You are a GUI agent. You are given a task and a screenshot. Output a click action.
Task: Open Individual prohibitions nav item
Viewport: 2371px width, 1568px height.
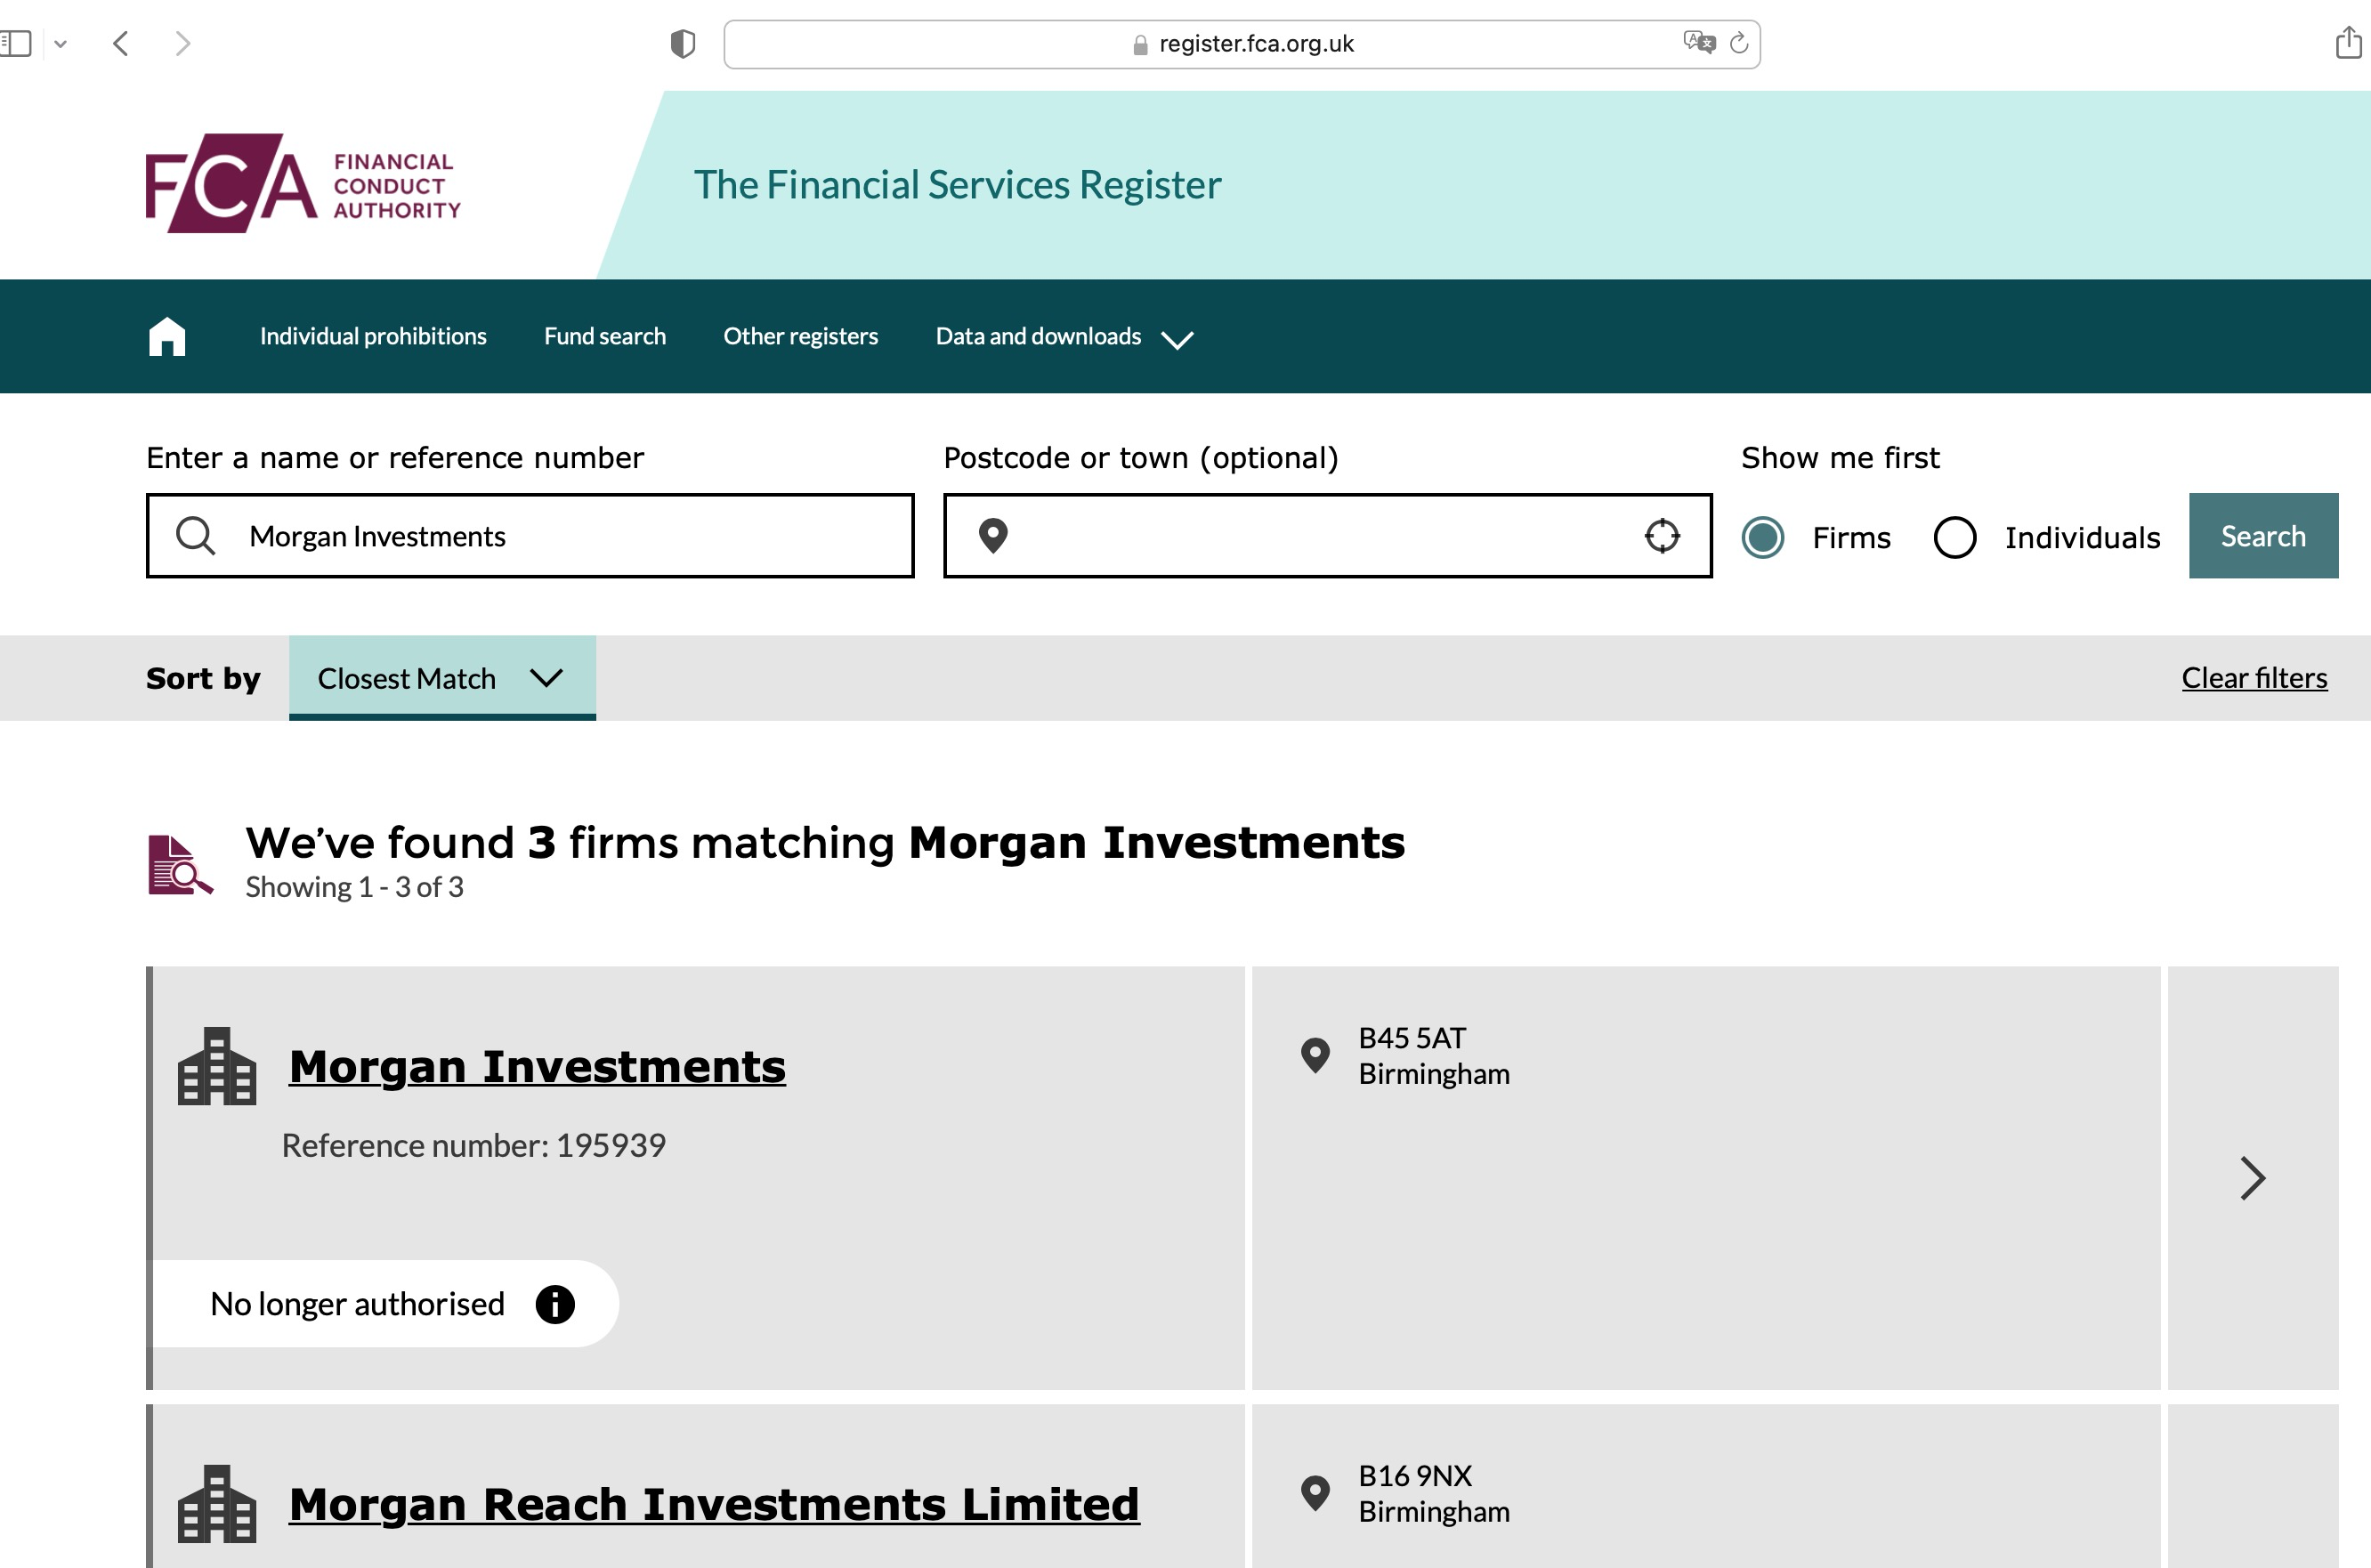tap(373, 336)
